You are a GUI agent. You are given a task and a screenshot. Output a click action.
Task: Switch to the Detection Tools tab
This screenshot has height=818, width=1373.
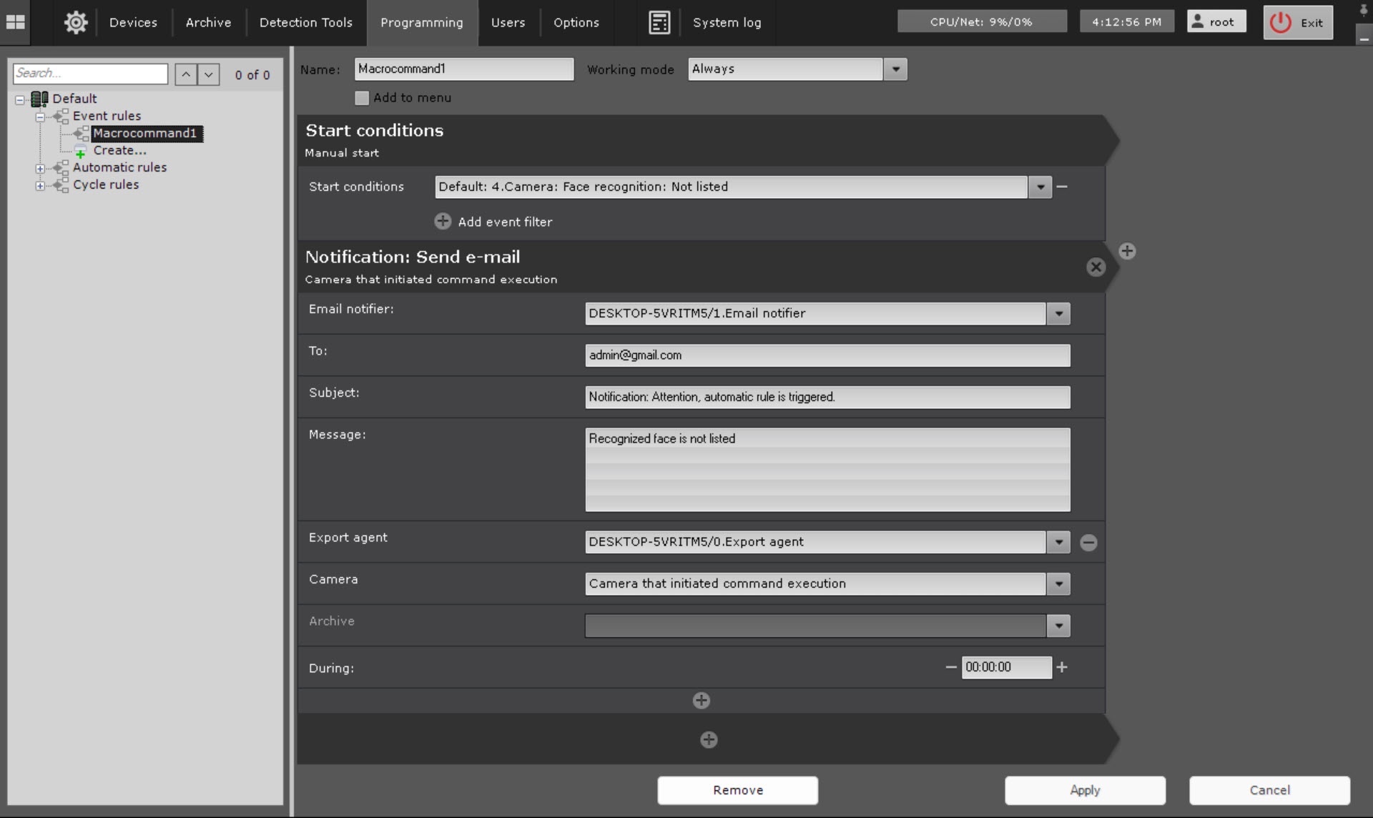coord(305,22)
